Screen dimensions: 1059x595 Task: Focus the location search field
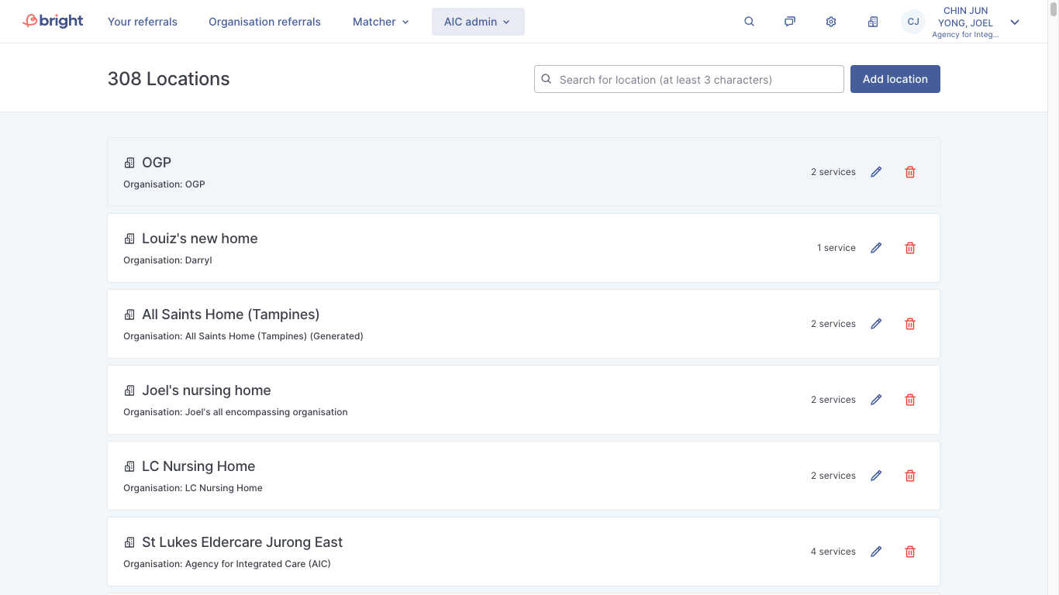point(689,79)
